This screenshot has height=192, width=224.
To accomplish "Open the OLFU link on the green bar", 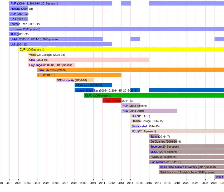I will [89, 95].
